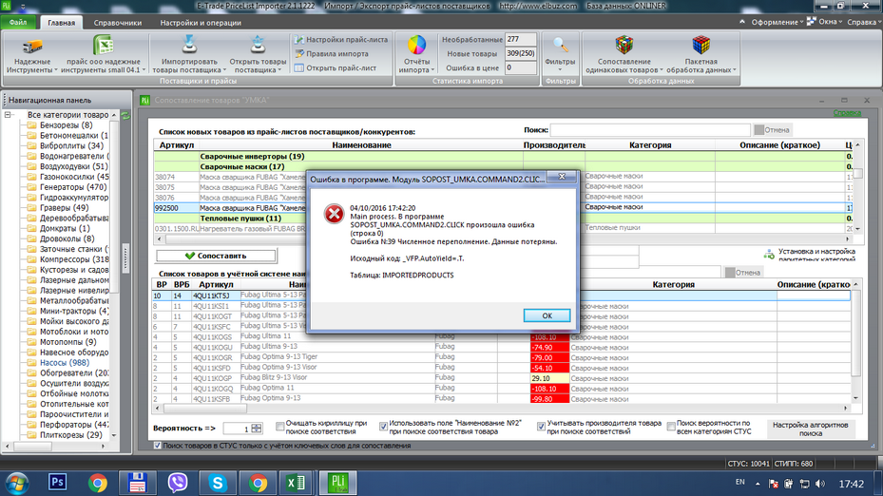
Task: Click Необработанные value field 277
Action: click(520, 39)
